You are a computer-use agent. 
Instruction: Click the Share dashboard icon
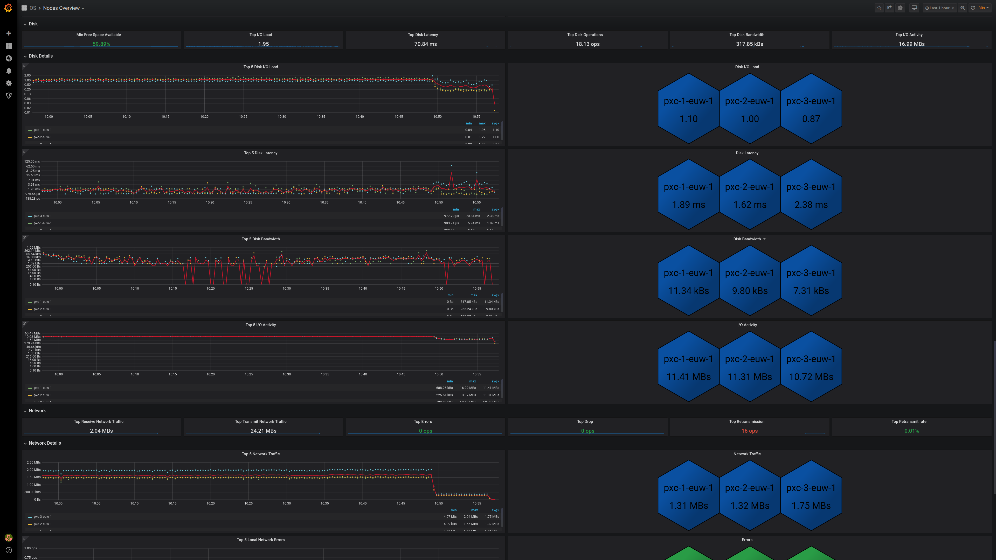(x=889, y=8)
